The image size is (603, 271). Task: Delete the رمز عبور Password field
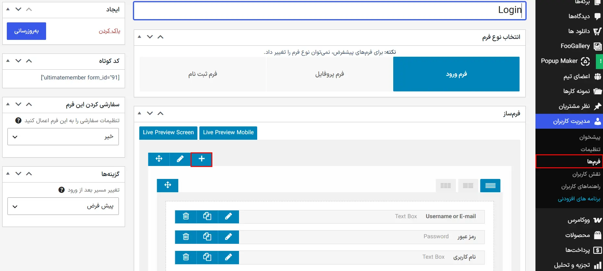(x=186, y=237)
